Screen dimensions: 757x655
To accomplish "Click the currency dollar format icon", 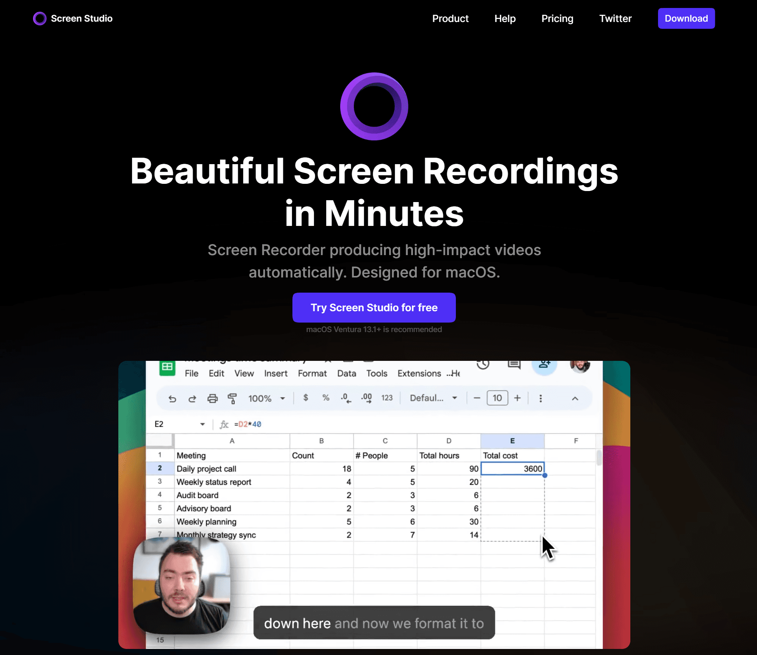I will 306,398.
